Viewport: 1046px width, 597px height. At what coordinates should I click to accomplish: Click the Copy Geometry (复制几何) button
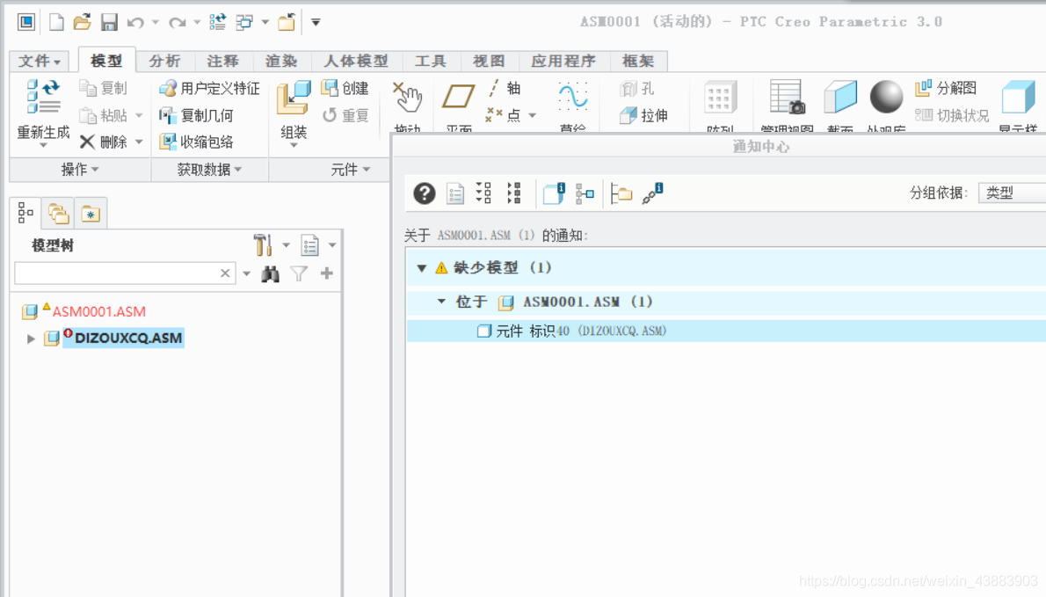click(196, 115)
